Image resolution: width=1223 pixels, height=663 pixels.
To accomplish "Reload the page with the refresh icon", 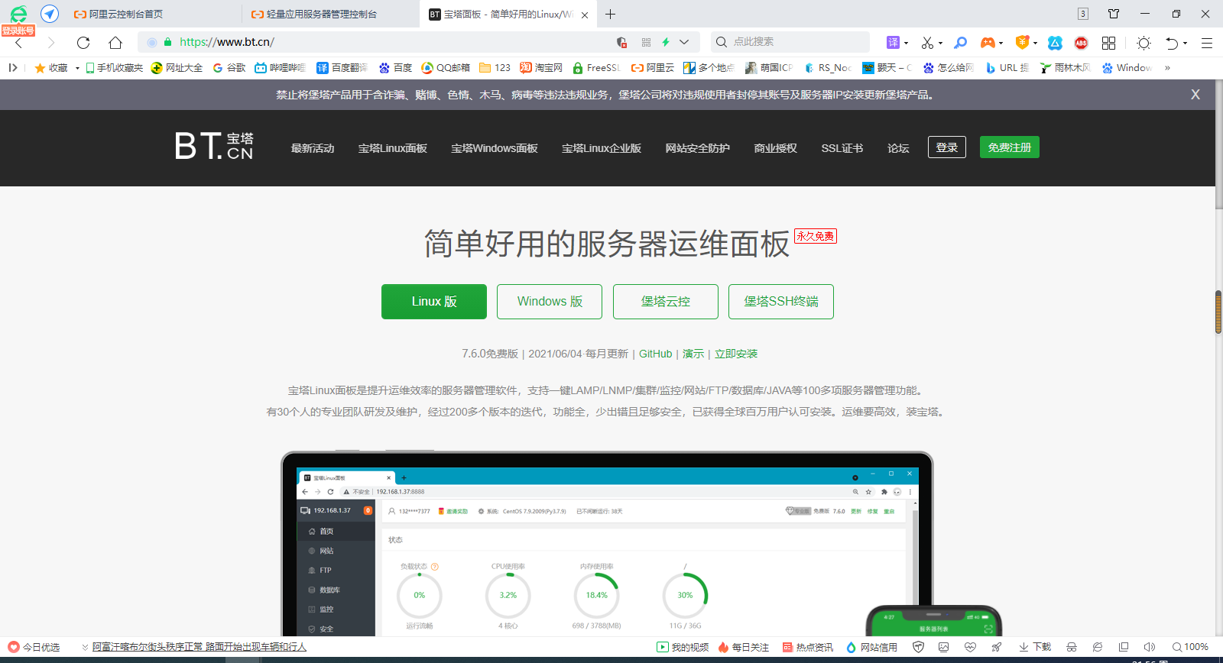I will 83,43.
